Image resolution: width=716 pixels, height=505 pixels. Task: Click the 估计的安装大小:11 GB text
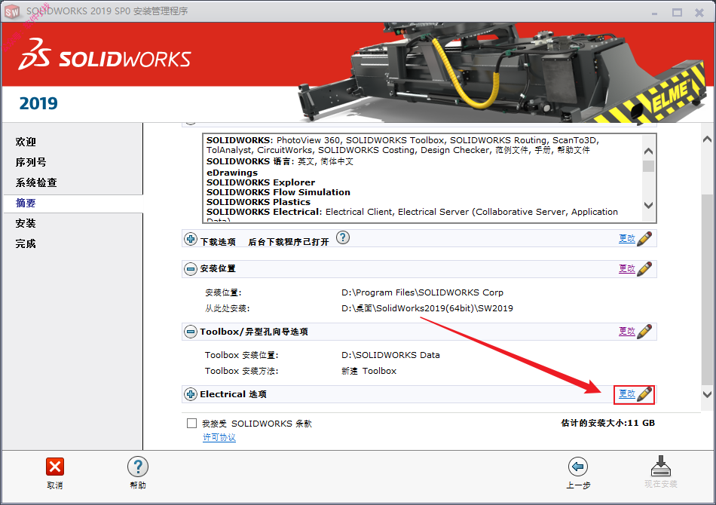pos(607,423)
